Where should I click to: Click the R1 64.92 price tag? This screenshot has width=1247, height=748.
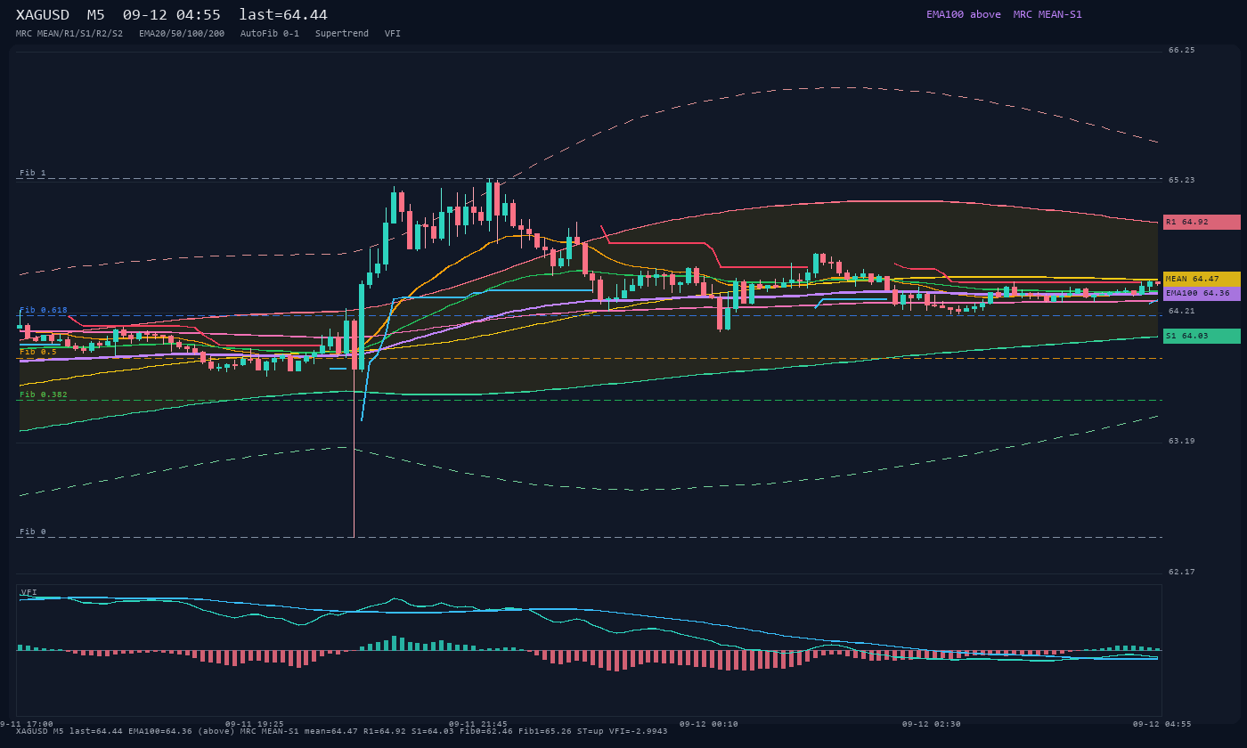[x=1202, y=222]
